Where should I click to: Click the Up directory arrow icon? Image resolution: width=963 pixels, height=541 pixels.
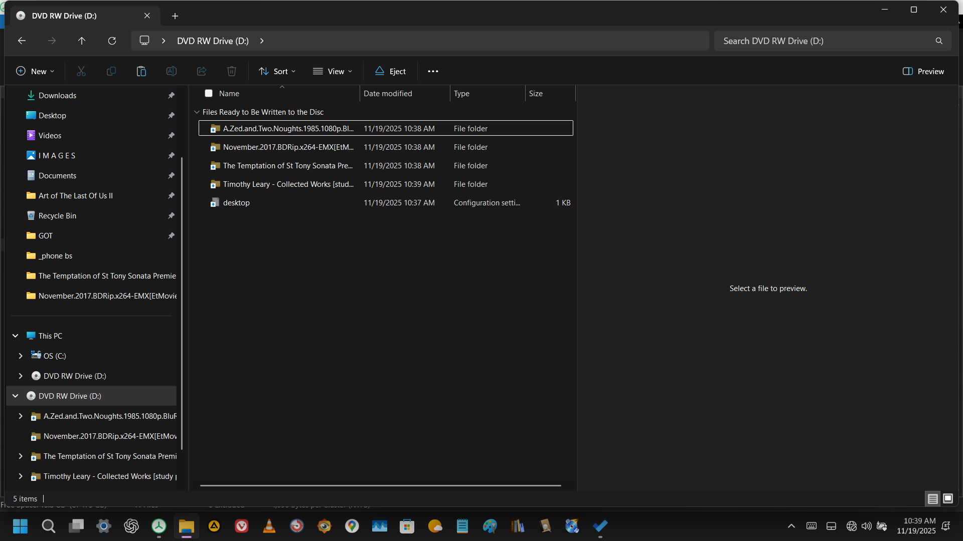pyautogui.click(x=82, y=41)
